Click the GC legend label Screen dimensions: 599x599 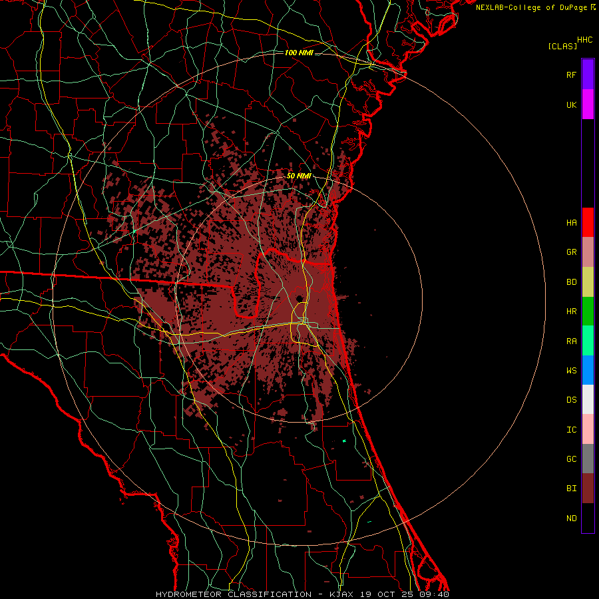(572, 459)
